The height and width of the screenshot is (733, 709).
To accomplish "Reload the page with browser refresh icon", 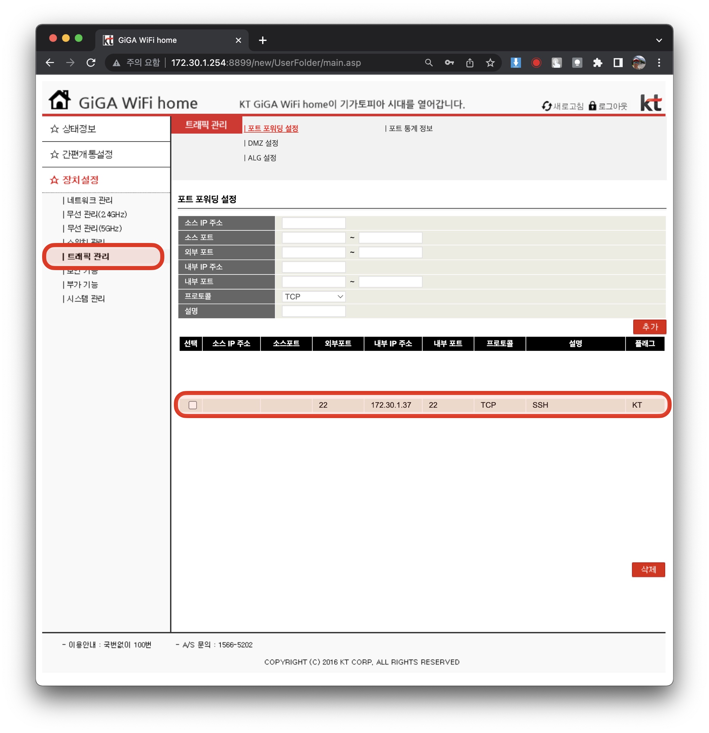I will (x=91, y=63).
